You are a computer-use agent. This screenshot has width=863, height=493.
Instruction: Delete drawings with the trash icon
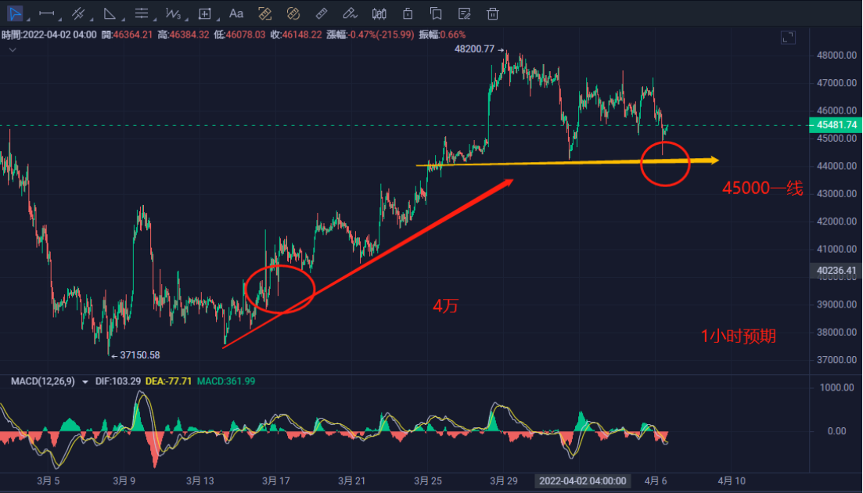493,13
